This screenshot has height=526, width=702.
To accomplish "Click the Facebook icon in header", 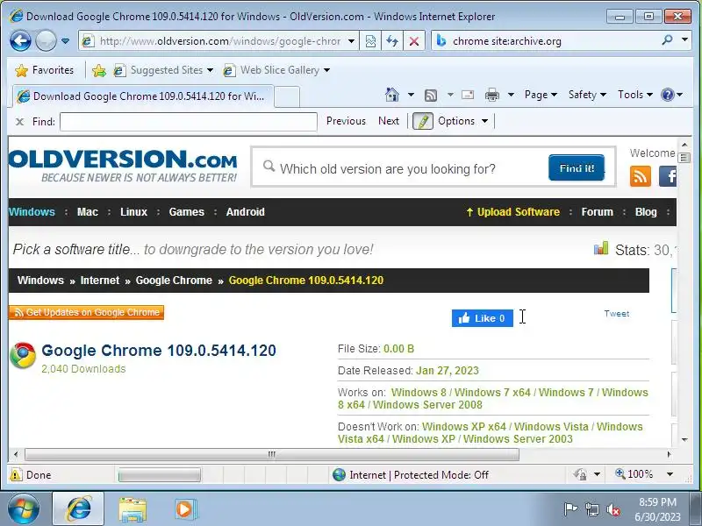I will 668,176.
